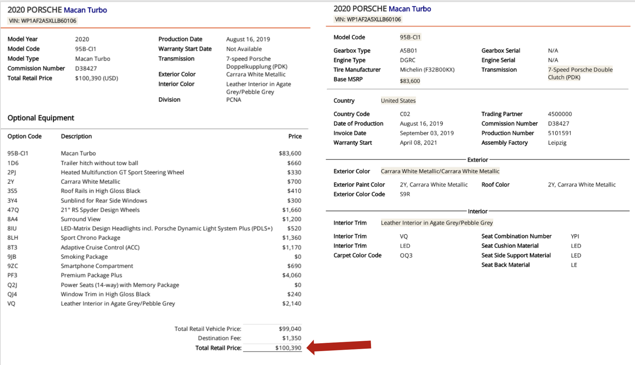Select the highlighted Exterior Color Carrara White value
The height and width of the screenshot is (365, 635).
[440, 171]
